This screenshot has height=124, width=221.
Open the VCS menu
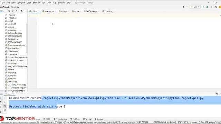coord(55,3)
